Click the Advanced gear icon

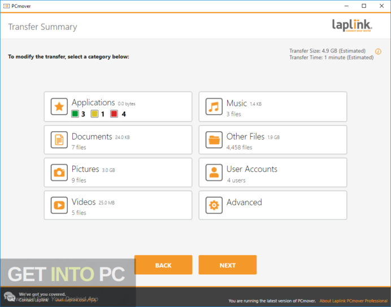click(x=214, y=205)
